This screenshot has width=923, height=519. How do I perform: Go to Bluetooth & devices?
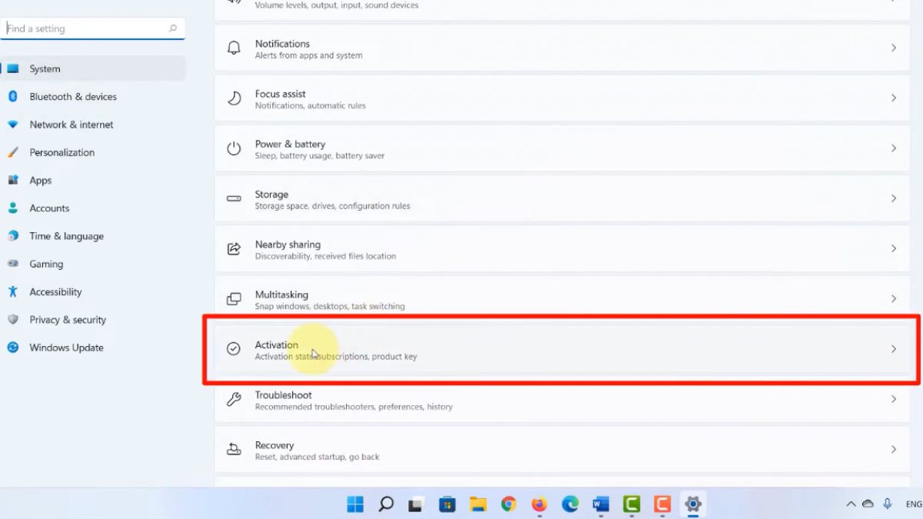point(73,97)
